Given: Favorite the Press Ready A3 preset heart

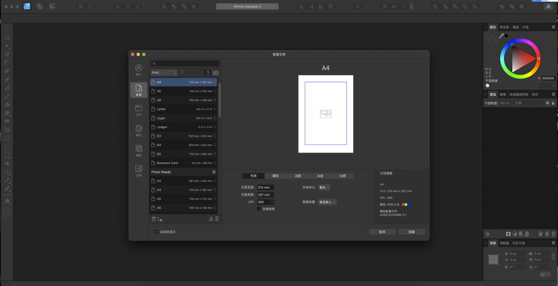Looking at the screenshot, I should click(215, 181).
